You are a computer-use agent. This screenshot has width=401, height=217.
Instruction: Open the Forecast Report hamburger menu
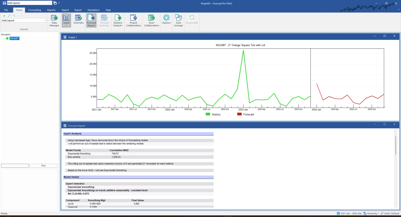65,126
